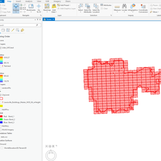Open Select By Location

click(96, 8)
